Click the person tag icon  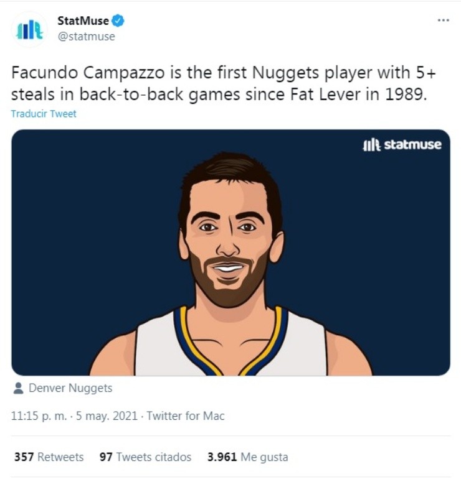tap(19, 388)
